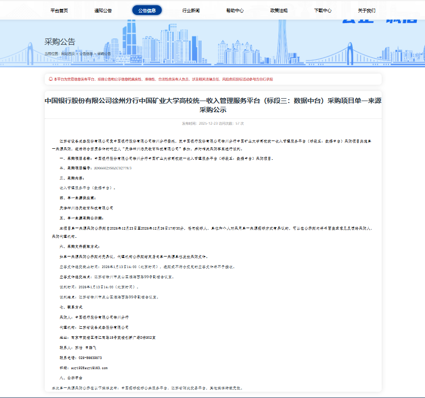Click the red notice bell icon

pos(51,79)
